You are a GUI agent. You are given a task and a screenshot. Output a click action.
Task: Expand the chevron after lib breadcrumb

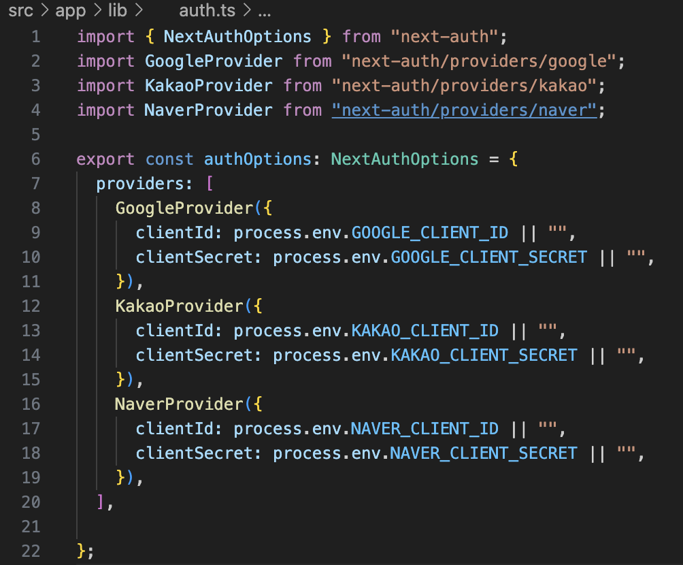[x=139, y=10]
